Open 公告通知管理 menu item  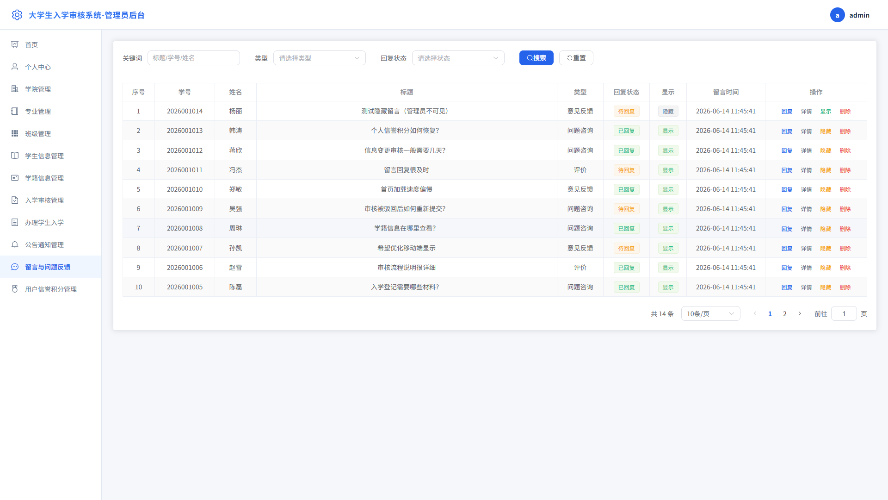(x=50, y=244)
